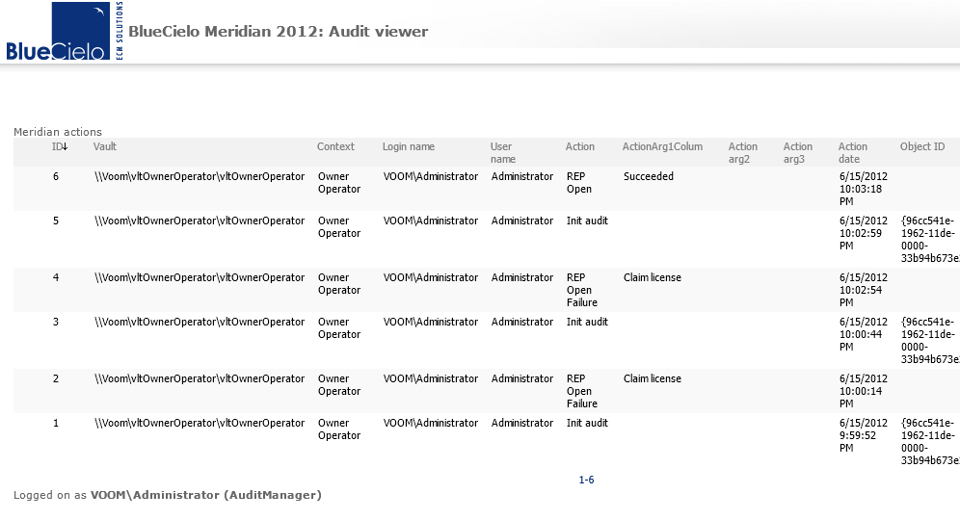Sort by the Vault column header
This screenshot has height=520, width=960.
(105, 146)
